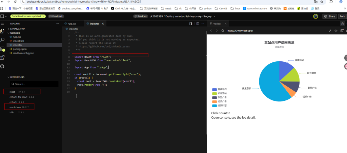Viewport: 347px width, 153px height.
Task: Open the dropdown next to the square logo
Action: 6,16
